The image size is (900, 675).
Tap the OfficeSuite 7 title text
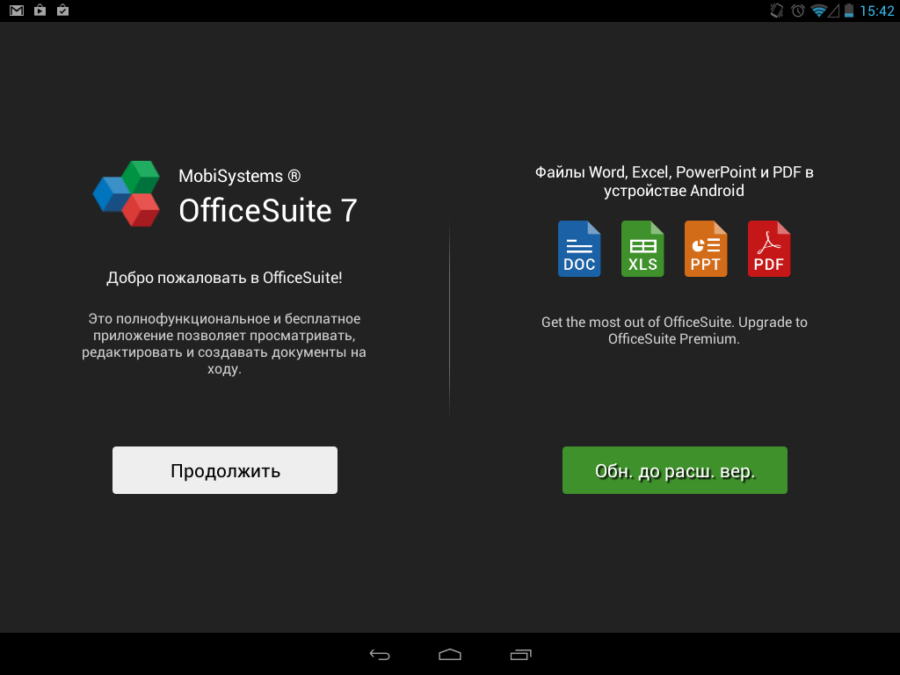click(x=268, y=211)
